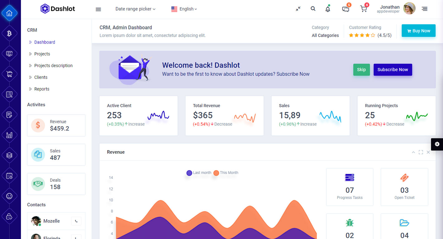The width and height of the screenshot is (443, 239).
Task: Toggle the hamburger sidebar menu
Action: pyautogui.click(x=98, y=9)
